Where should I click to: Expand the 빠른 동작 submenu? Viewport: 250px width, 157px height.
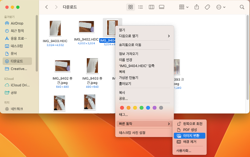(144, 124)
